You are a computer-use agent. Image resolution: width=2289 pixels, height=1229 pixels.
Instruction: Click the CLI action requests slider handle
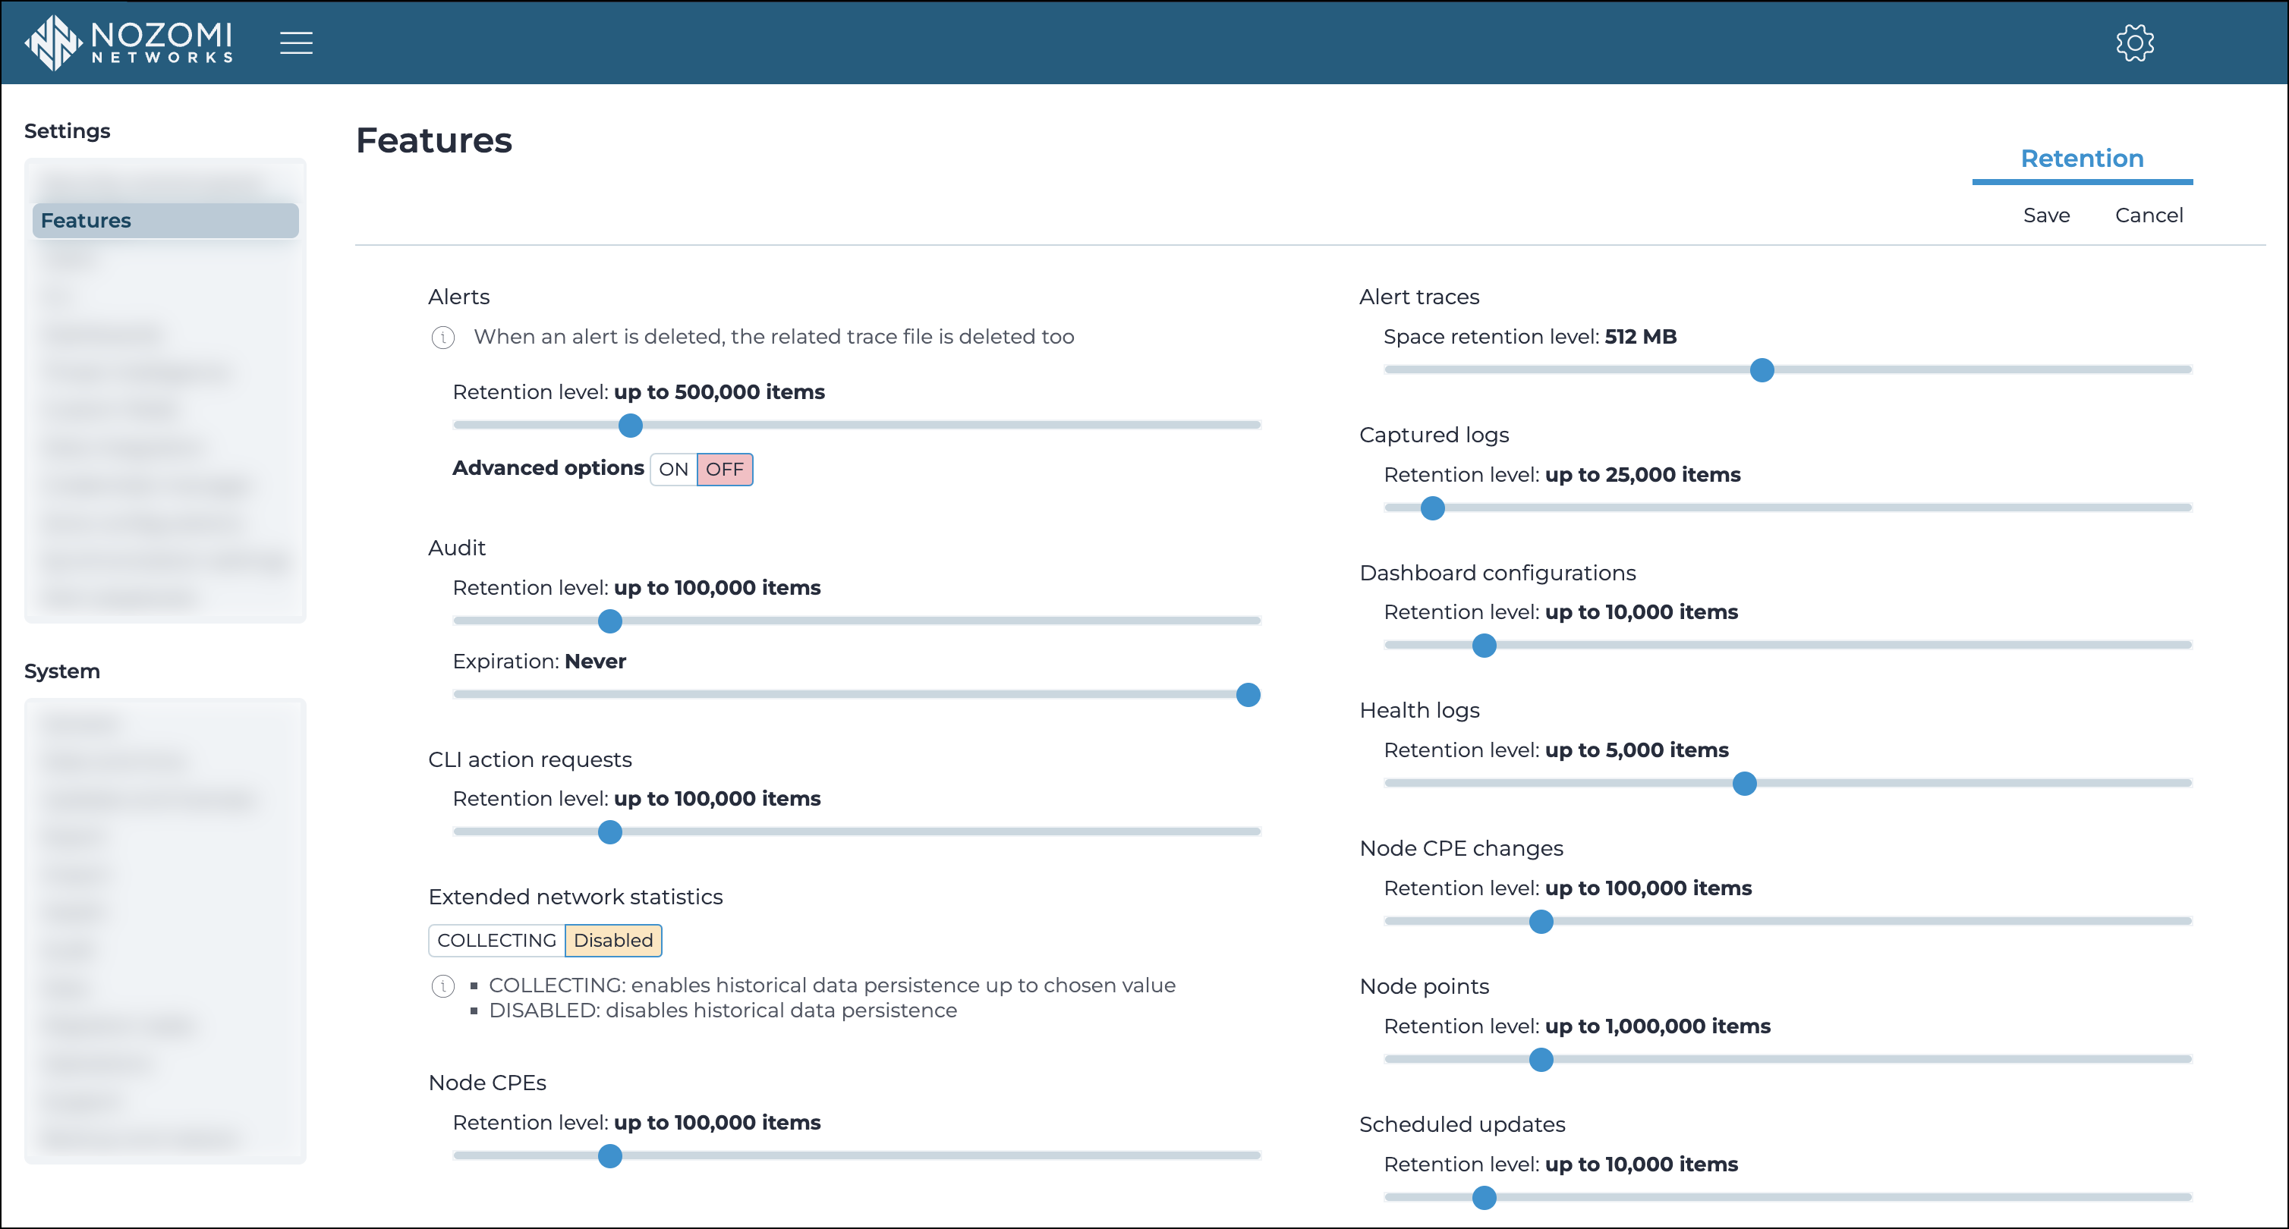[x=609, y=832]
